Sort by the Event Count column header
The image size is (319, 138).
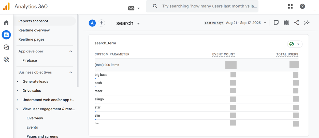coord(224,54)
